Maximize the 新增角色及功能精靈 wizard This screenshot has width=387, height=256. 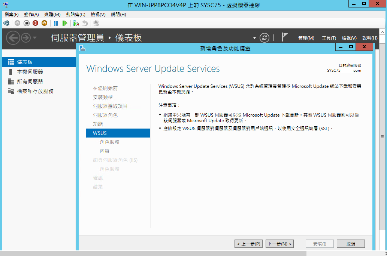click(351, 47)
